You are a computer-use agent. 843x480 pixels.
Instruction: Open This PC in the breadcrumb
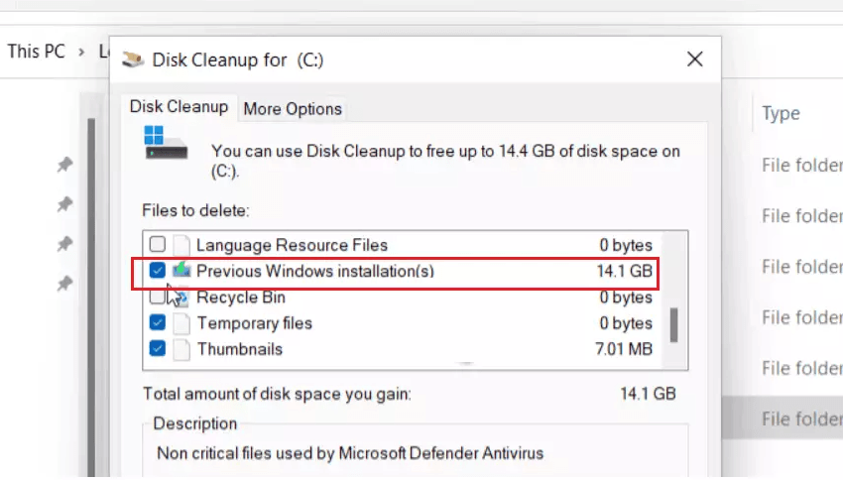pyautogui.click(x=36, y=51)
